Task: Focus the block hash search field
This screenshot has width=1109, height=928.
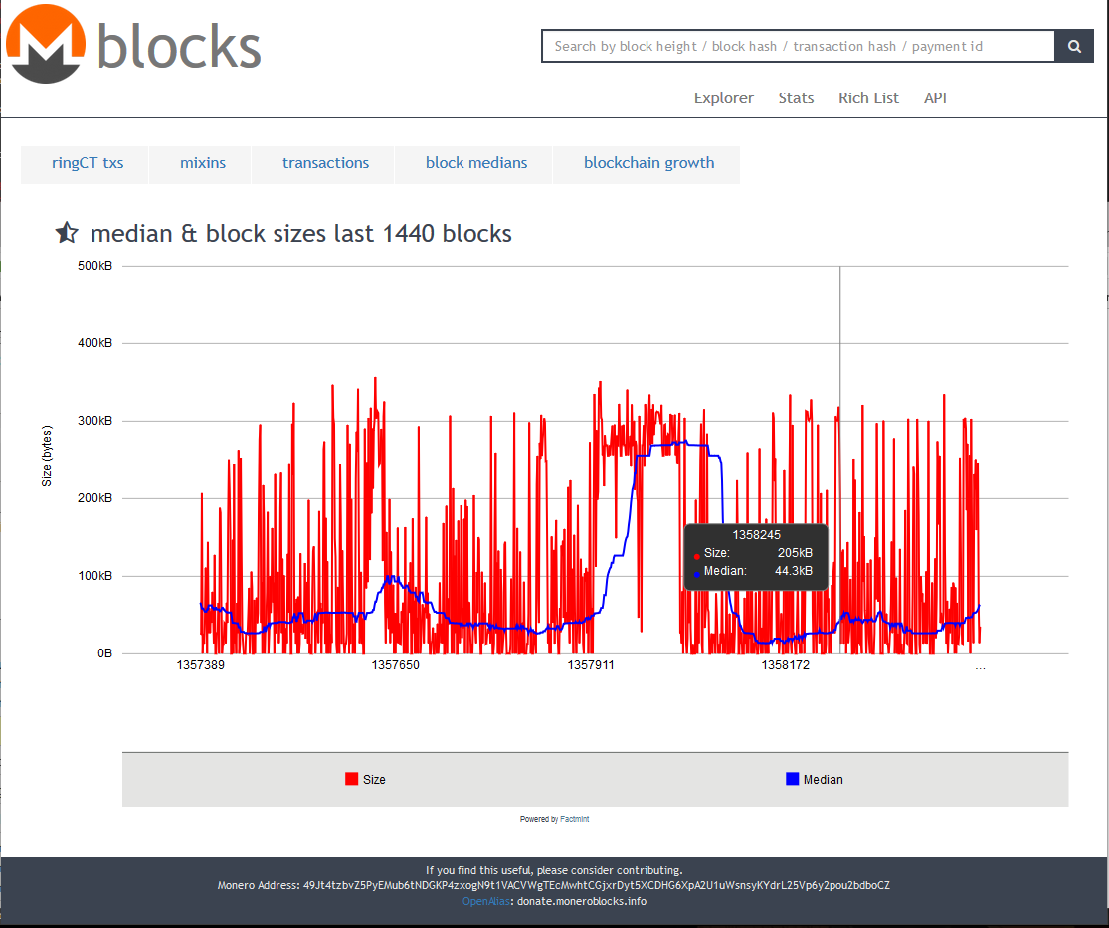Action: pyautogui.click(x=799, y=46)
